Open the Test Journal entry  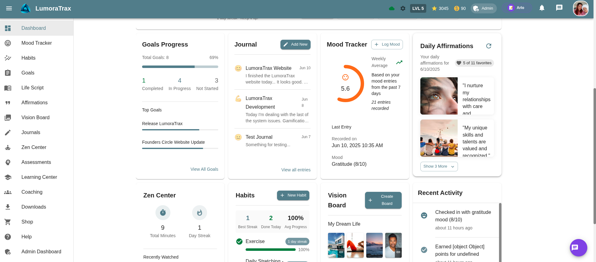(272, 141)
